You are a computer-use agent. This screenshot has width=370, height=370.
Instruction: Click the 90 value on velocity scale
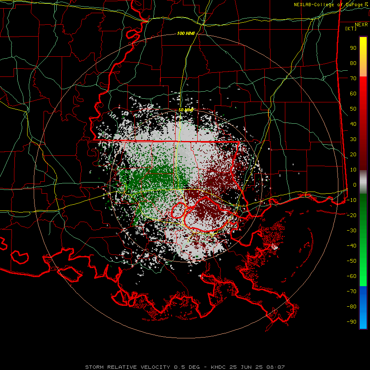(353, 48)
